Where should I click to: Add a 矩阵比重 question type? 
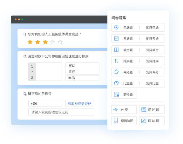pos(152,83)
